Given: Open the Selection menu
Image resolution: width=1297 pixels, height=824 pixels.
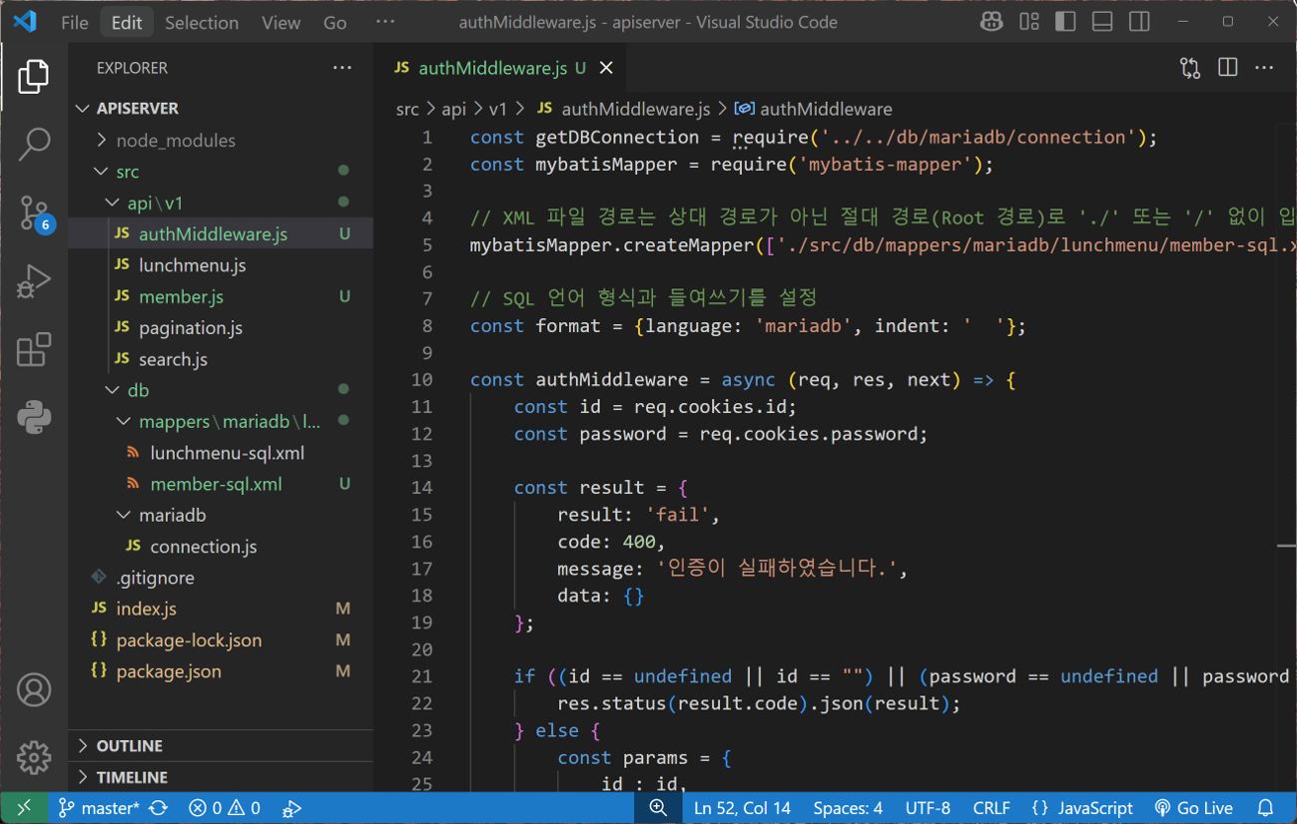Looking at the screenshot, I should (x=202, y=22).
